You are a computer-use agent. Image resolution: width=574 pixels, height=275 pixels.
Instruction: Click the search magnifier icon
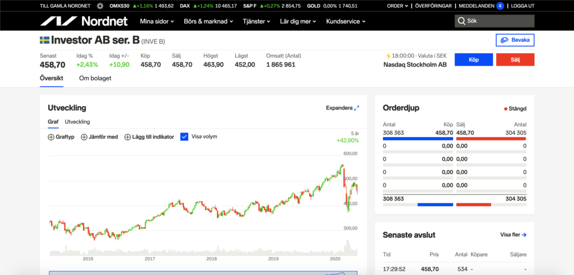(461, 21)
